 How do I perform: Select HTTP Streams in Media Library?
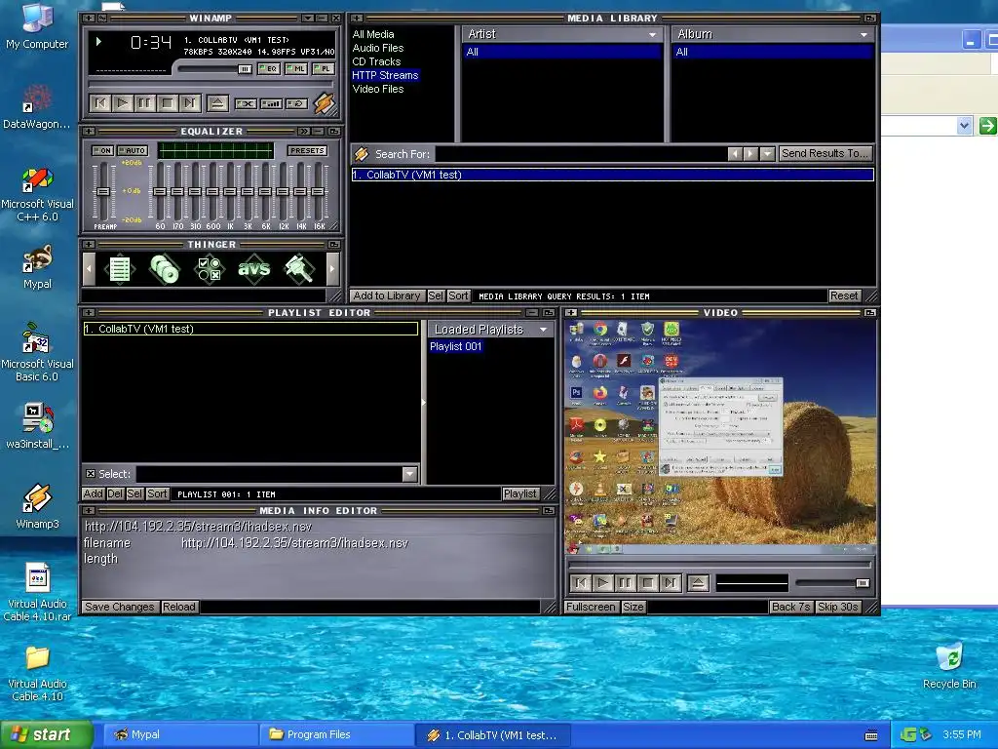[385, 75]
